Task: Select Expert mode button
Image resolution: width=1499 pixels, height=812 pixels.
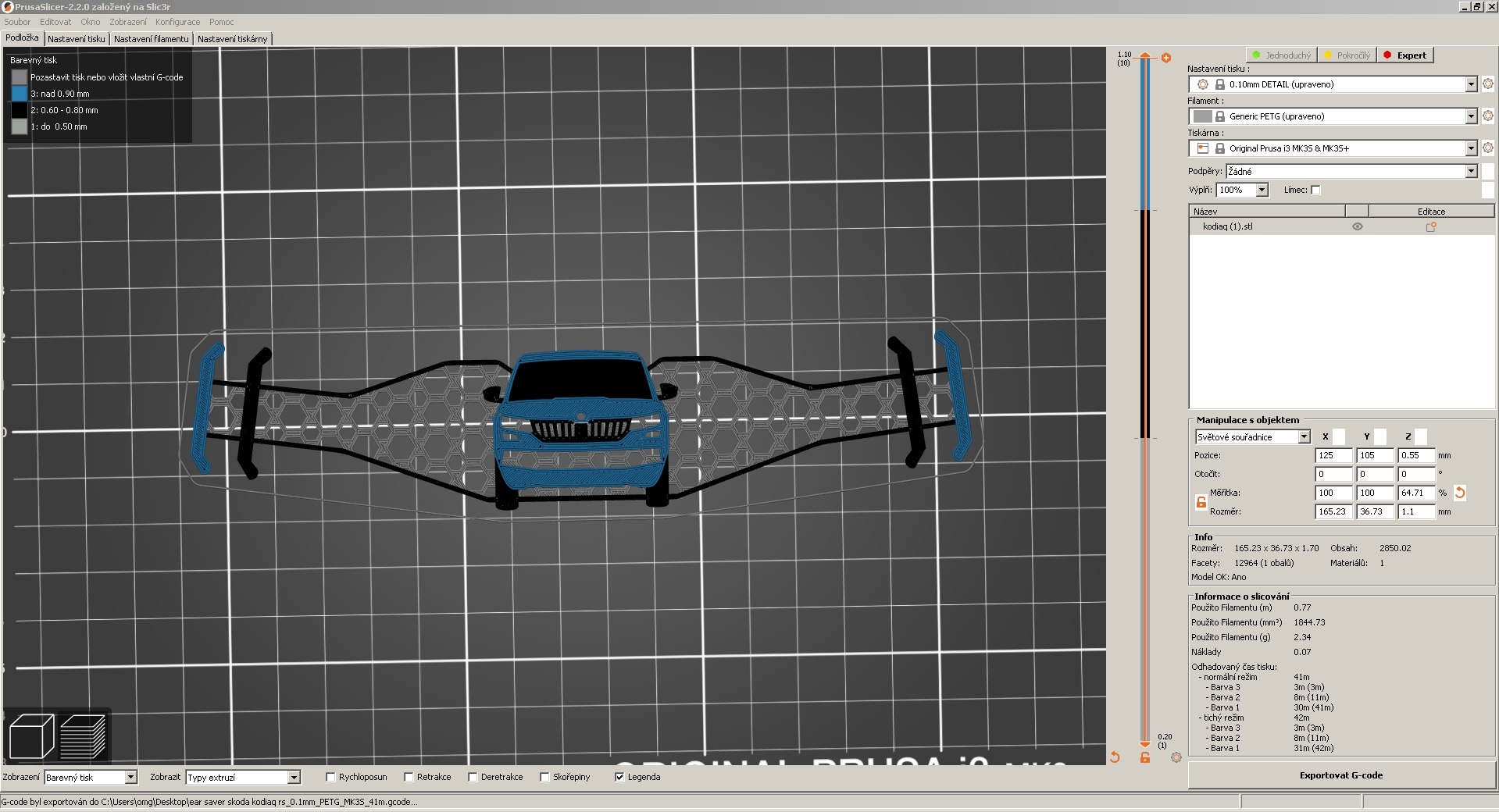Action: click(x=1405, y=55)
